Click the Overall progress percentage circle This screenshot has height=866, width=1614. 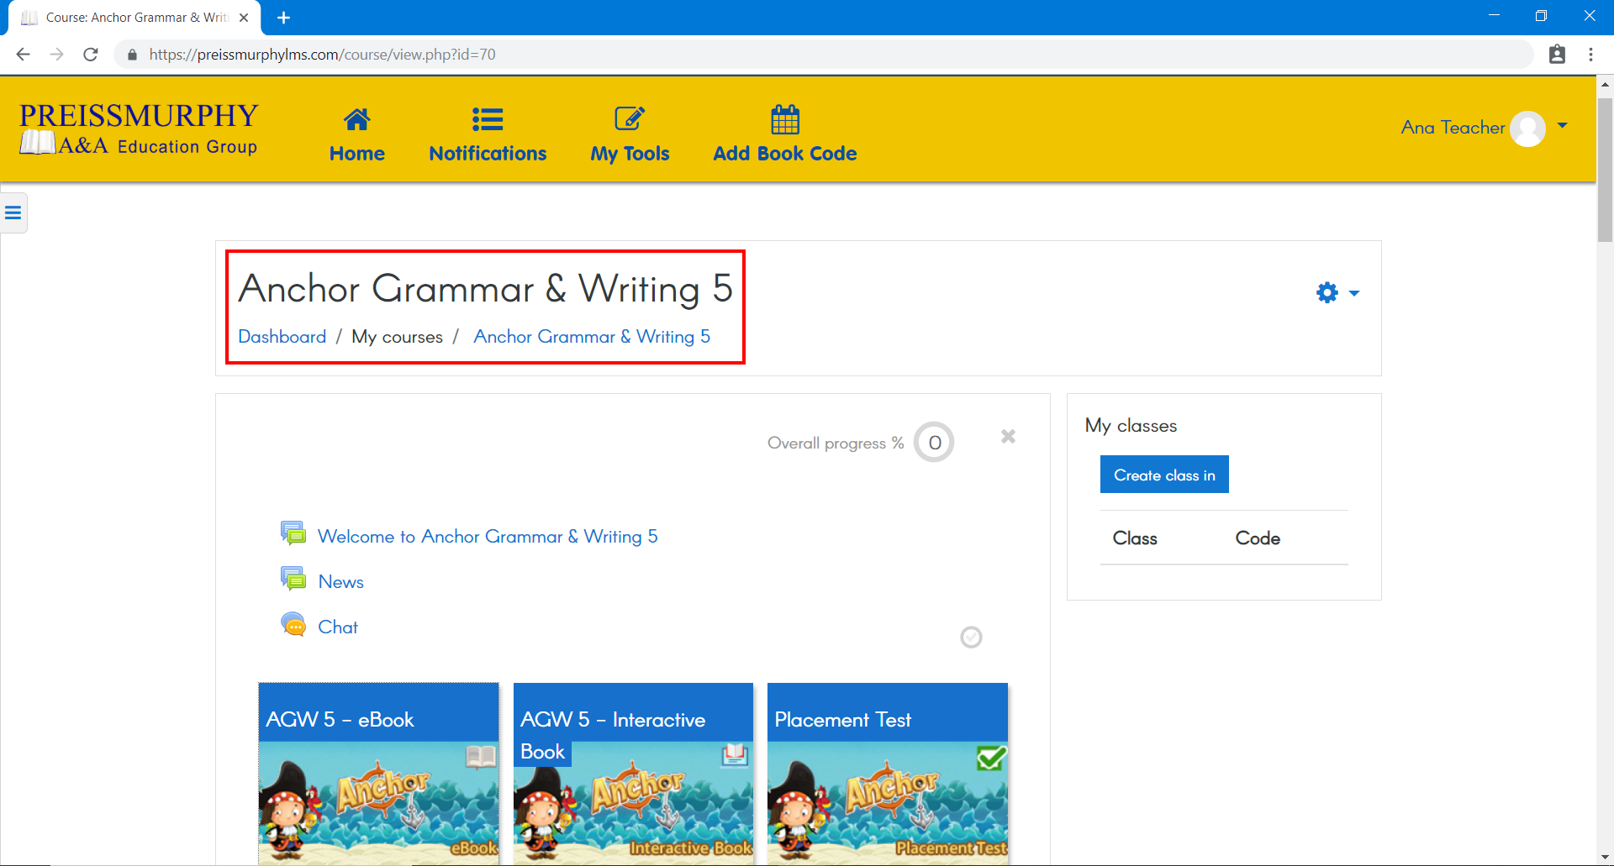(934, 443)
